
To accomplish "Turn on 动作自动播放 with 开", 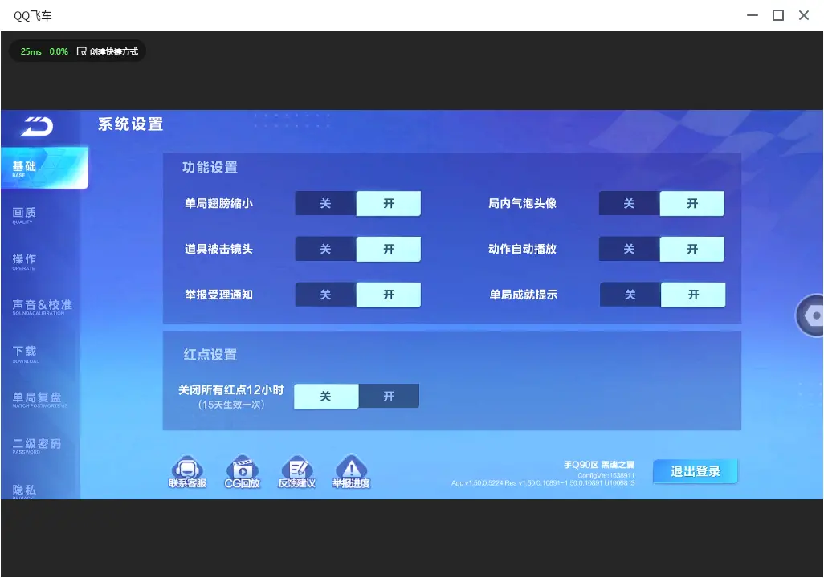I will pyautogui.click(x=692, y=249).
